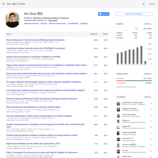Click Sokrates T. Pantelides avatar

coord(118,104)
